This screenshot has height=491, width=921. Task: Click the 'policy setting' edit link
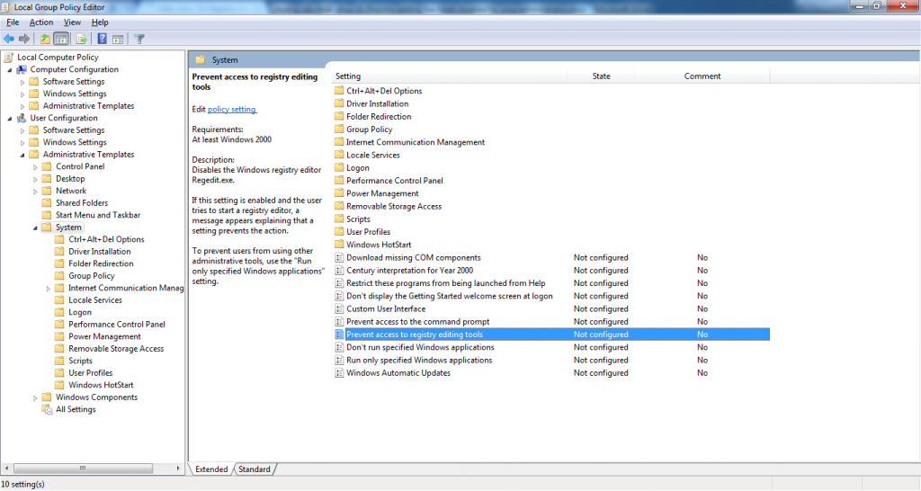[x=232, y=109]
